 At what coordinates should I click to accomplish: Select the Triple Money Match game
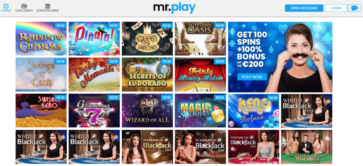tap(200, 75)
